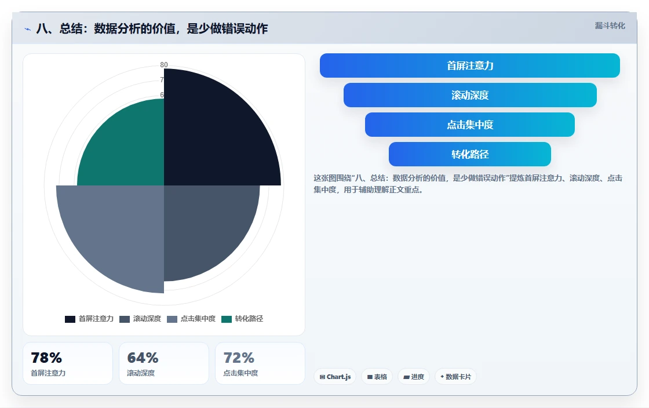Click the 首屏注意力 legend label text
Image resolution: width=649 pixels, height=408 pixels.
point(96,319)
